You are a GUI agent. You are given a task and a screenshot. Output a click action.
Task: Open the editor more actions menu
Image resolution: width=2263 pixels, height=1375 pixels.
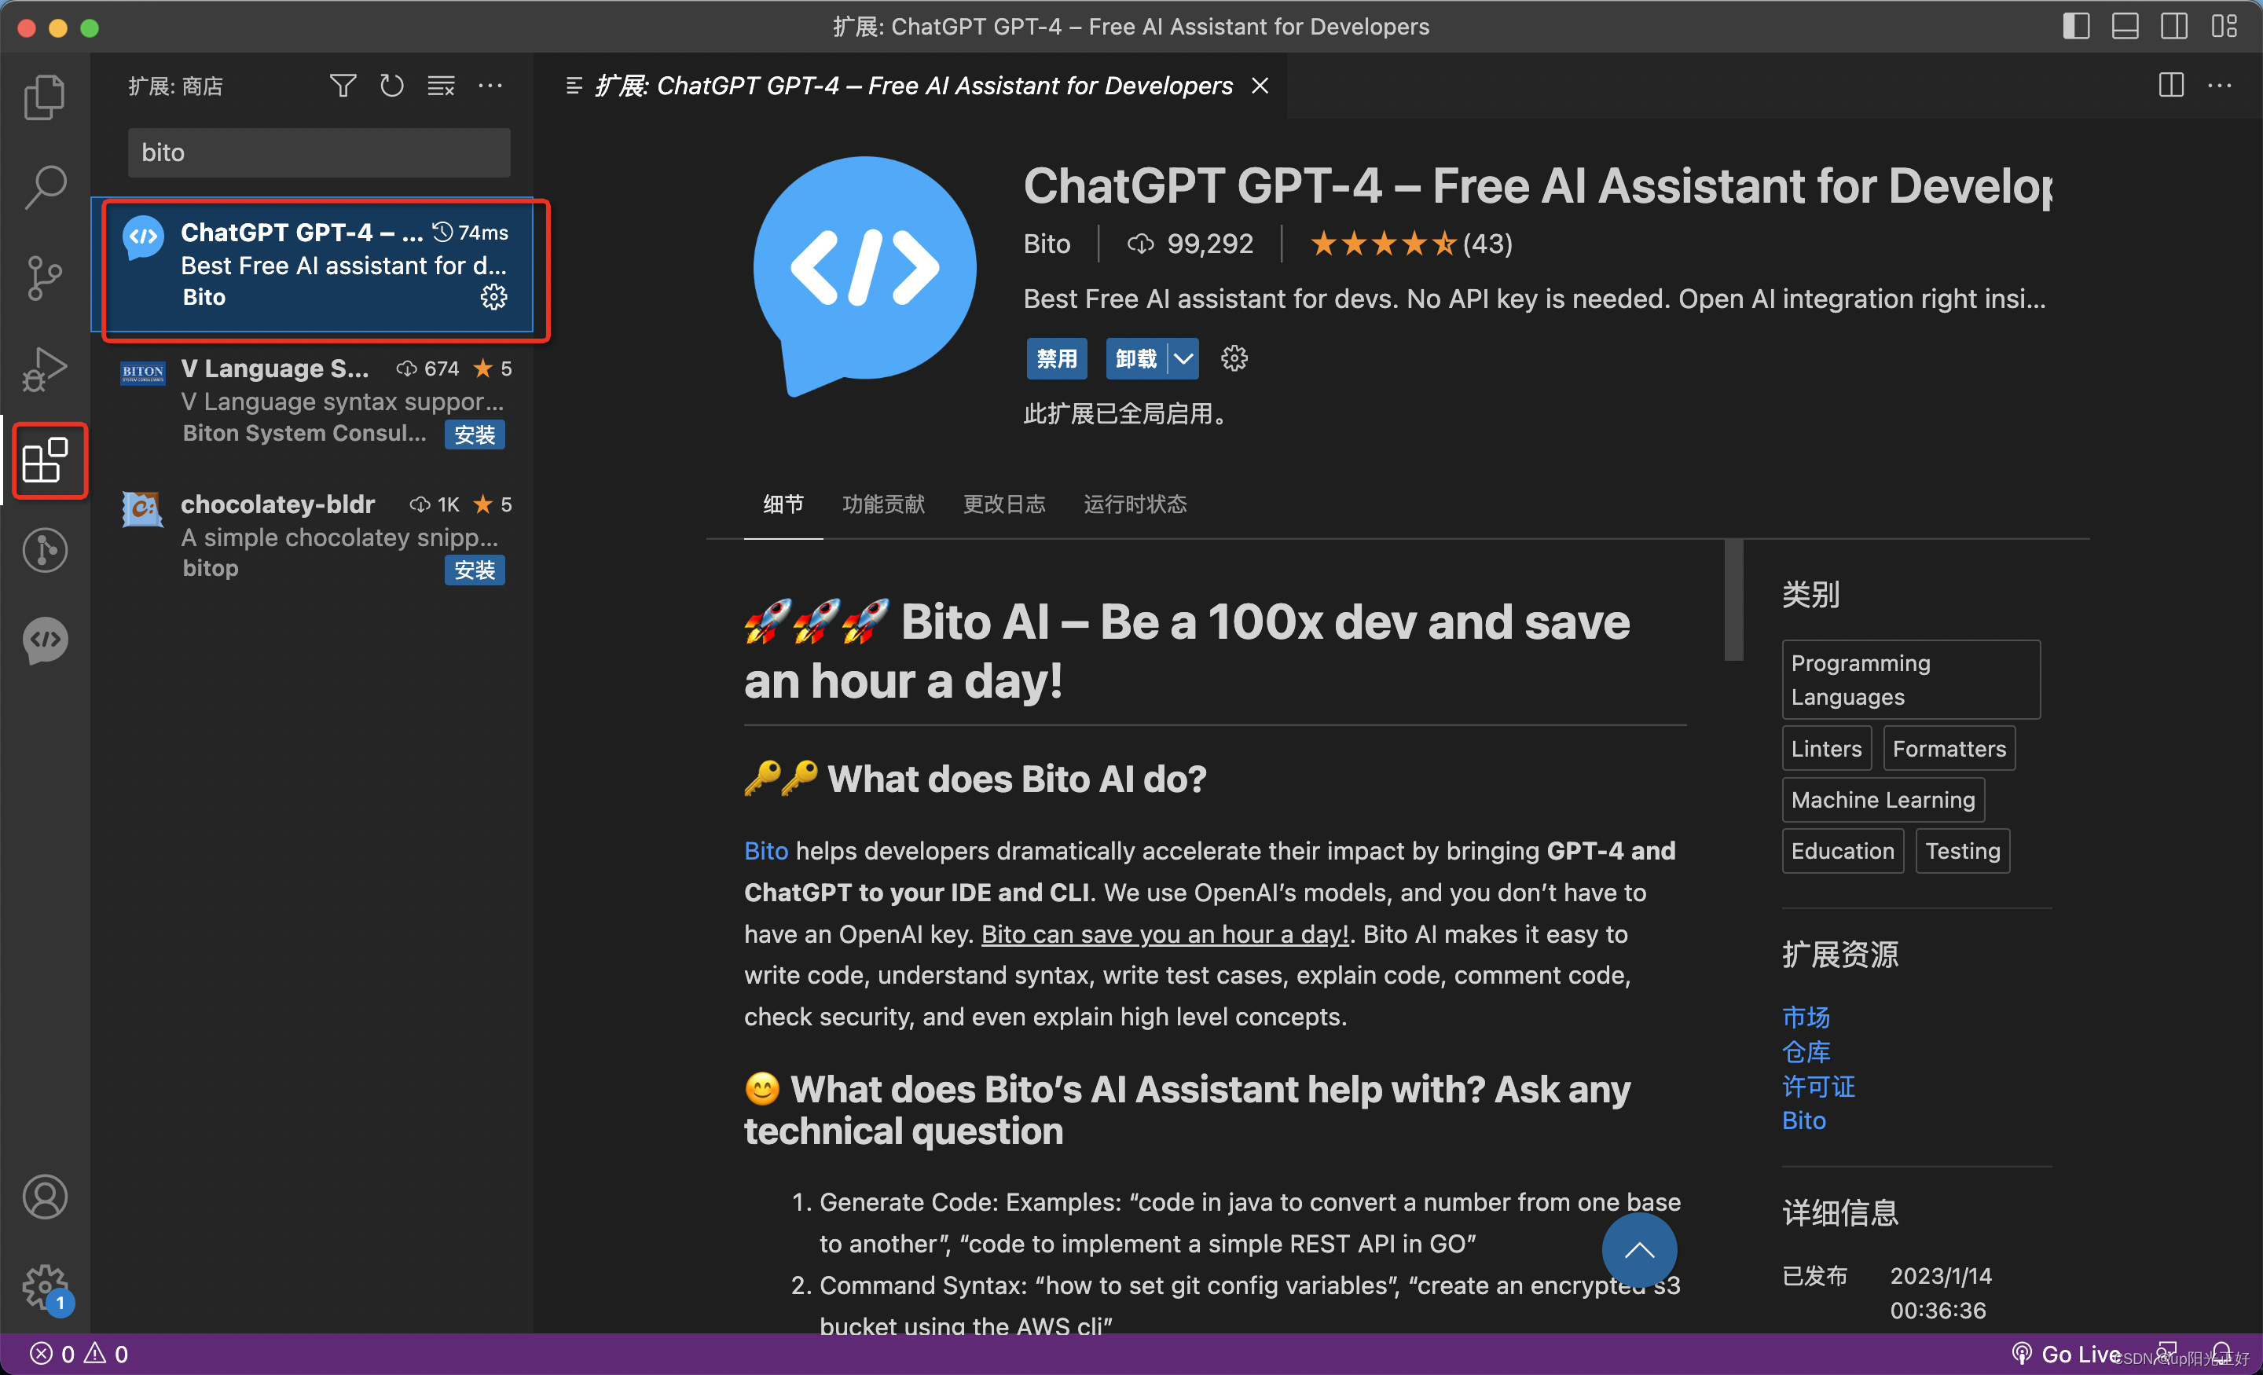click(2219, 86)
